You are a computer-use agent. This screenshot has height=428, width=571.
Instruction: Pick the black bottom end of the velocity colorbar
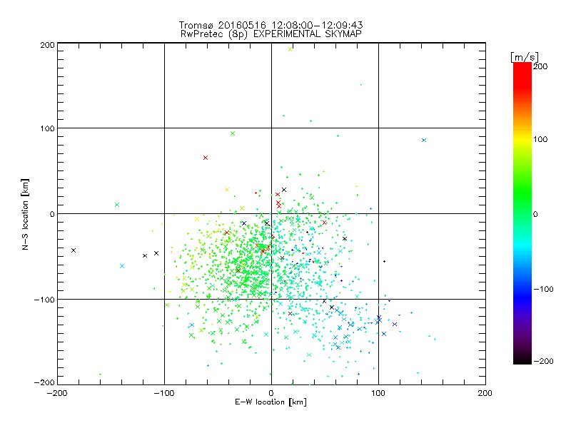tap(522, 361)
